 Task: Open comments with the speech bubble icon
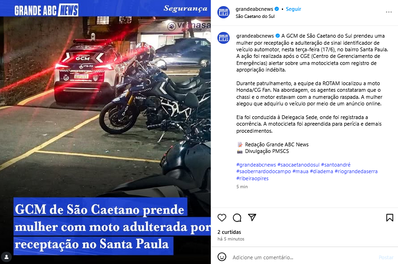coord(237,217)
